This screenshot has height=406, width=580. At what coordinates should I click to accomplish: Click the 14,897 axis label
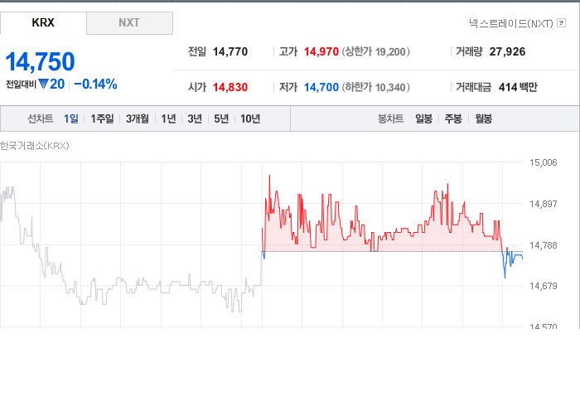(x=543, y=204)
